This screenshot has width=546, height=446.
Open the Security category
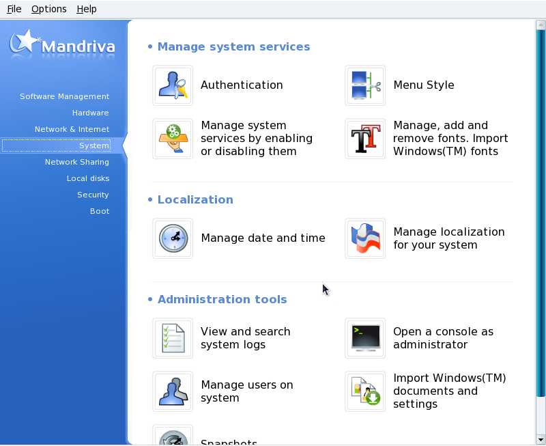tap(93, 195)
